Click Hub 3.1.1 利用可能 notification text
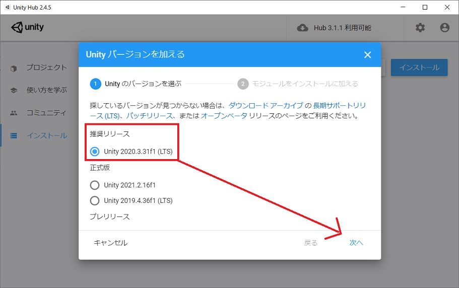 (x=343, y=28)
